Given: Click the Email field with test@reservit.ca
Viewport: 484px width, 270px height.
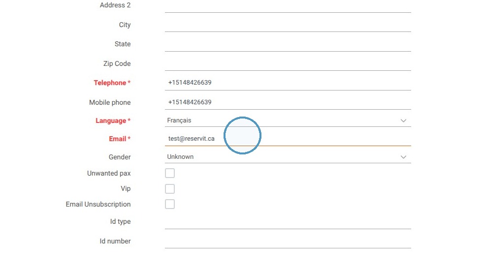Looking at the screenshot, I should point(288,139).
